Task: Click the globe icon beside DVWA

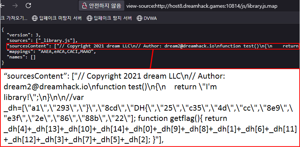Action: click(x=139, y=18)
